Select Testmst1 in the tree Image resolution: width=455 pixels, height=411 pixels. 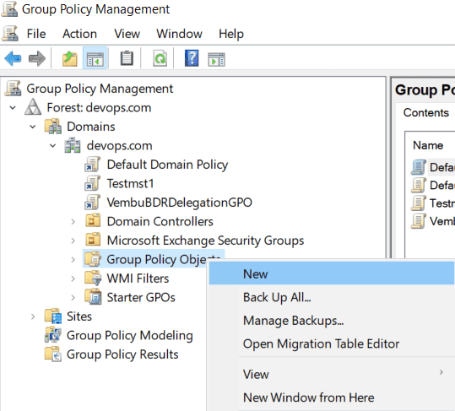click(130, 183)
